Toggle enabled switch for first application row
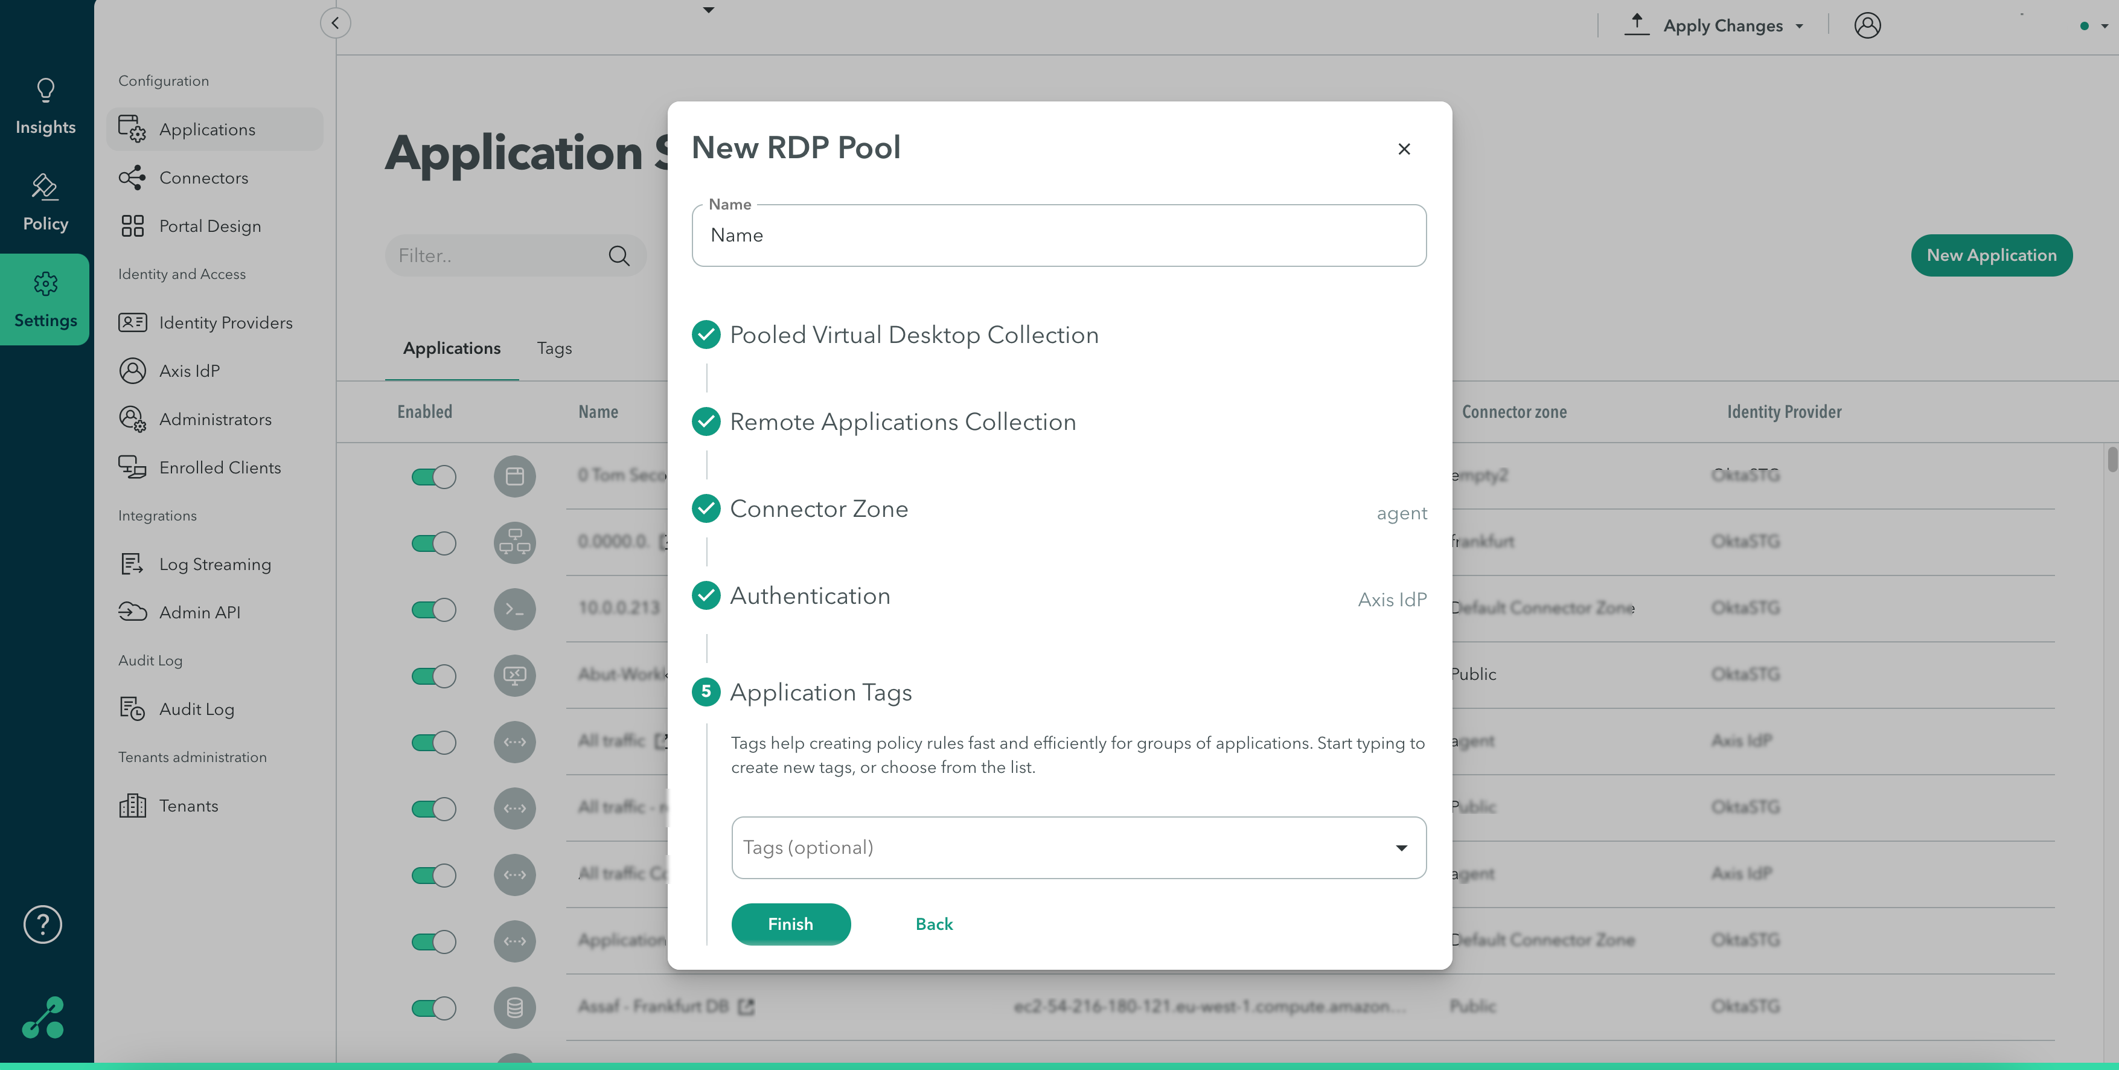 pos(433,476)
